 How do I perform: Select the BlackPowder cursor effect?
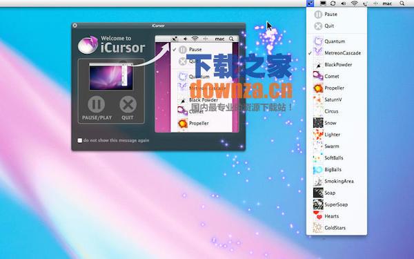[337, 64]
